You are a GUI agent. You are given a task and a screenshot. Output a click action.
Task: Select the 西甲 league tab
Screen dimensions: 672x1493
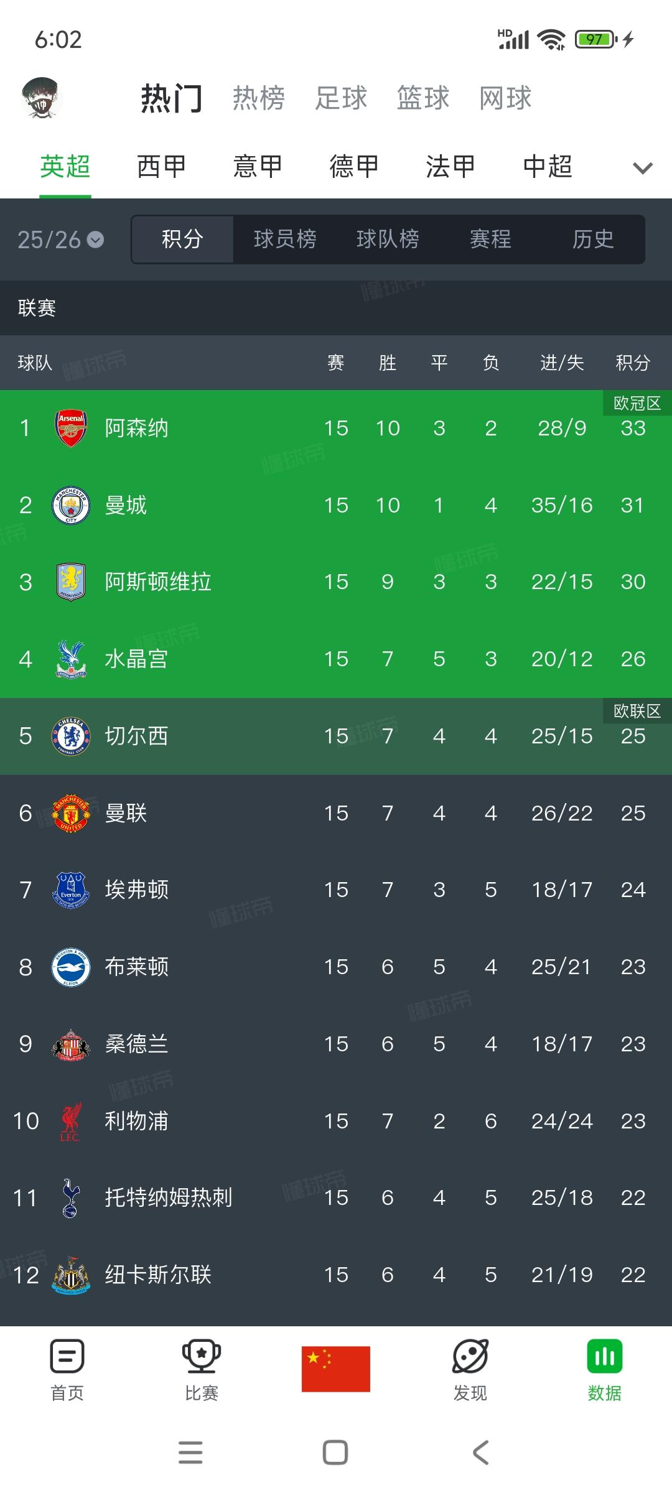(x=162, y=166)
